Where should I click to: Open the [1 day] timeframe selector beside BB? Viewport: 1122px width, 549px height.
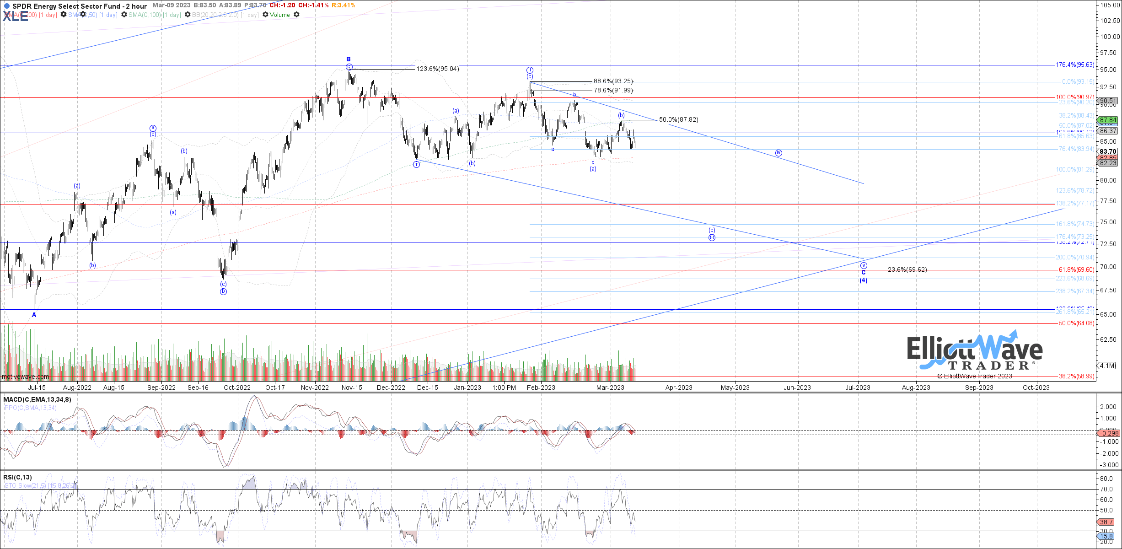point(249,15)
